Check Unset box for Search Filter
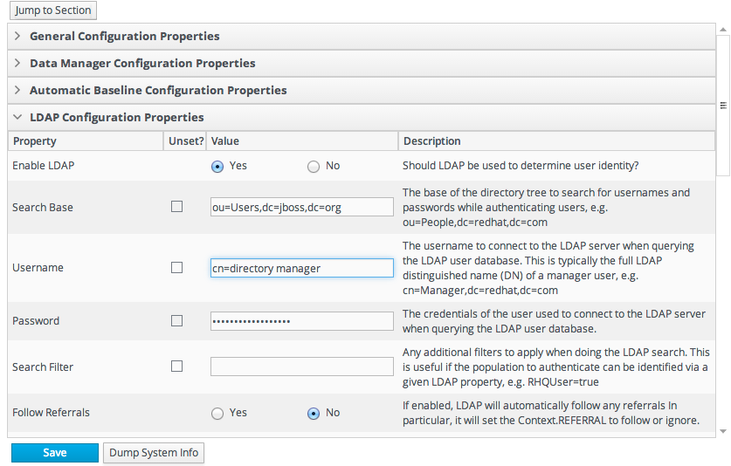Viewport: 731px width, 466px height. coord(177,367)
